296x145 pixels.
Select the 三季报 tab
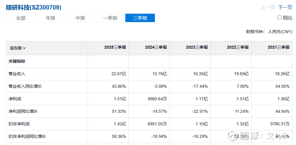(x=140, y=18)
